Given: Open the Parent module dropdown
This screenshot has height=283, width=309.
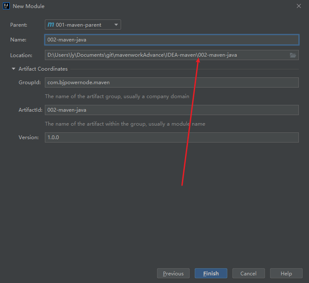Looking at the screenshot, I should (83, 25).
